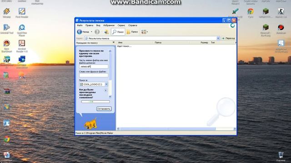Open the Вид menu
This screenshot has height=163, width=291.
(98, 25)
